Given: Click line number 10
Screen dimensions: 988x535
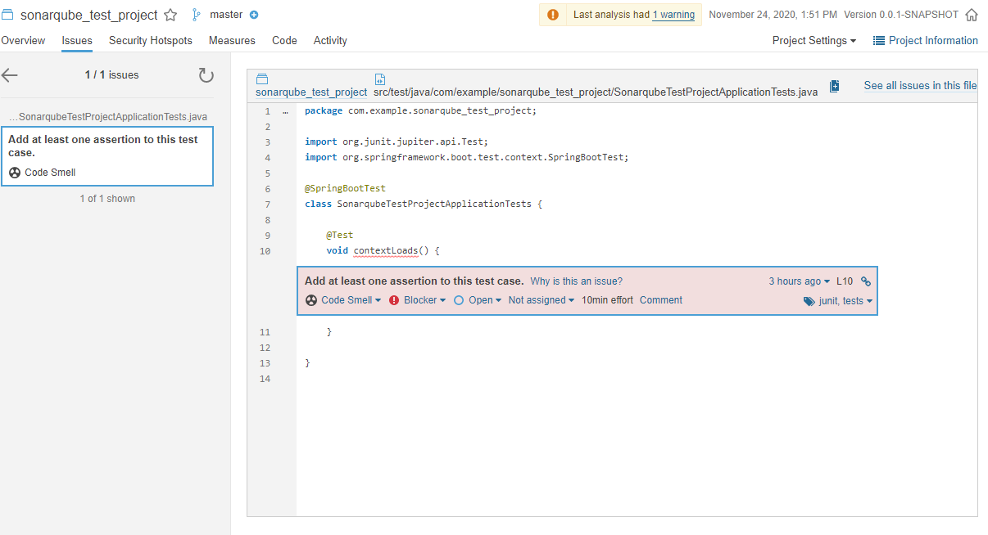Looking at the screenshot, I should pos(265,251).
